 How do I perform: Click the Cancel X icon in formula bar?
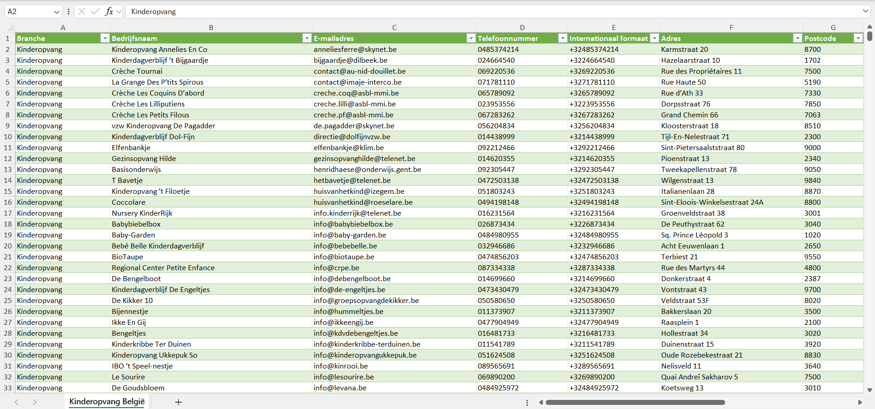[x=82, y=11]
